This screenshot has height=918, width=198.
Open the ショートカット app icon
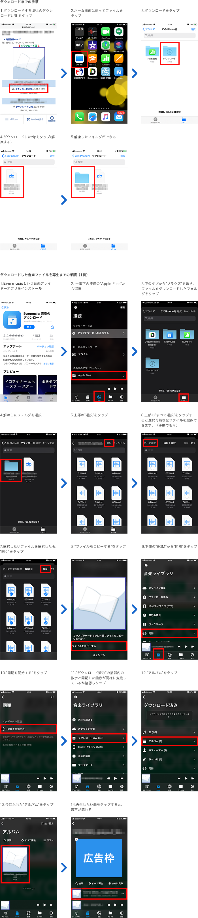[x=119, y=45]
